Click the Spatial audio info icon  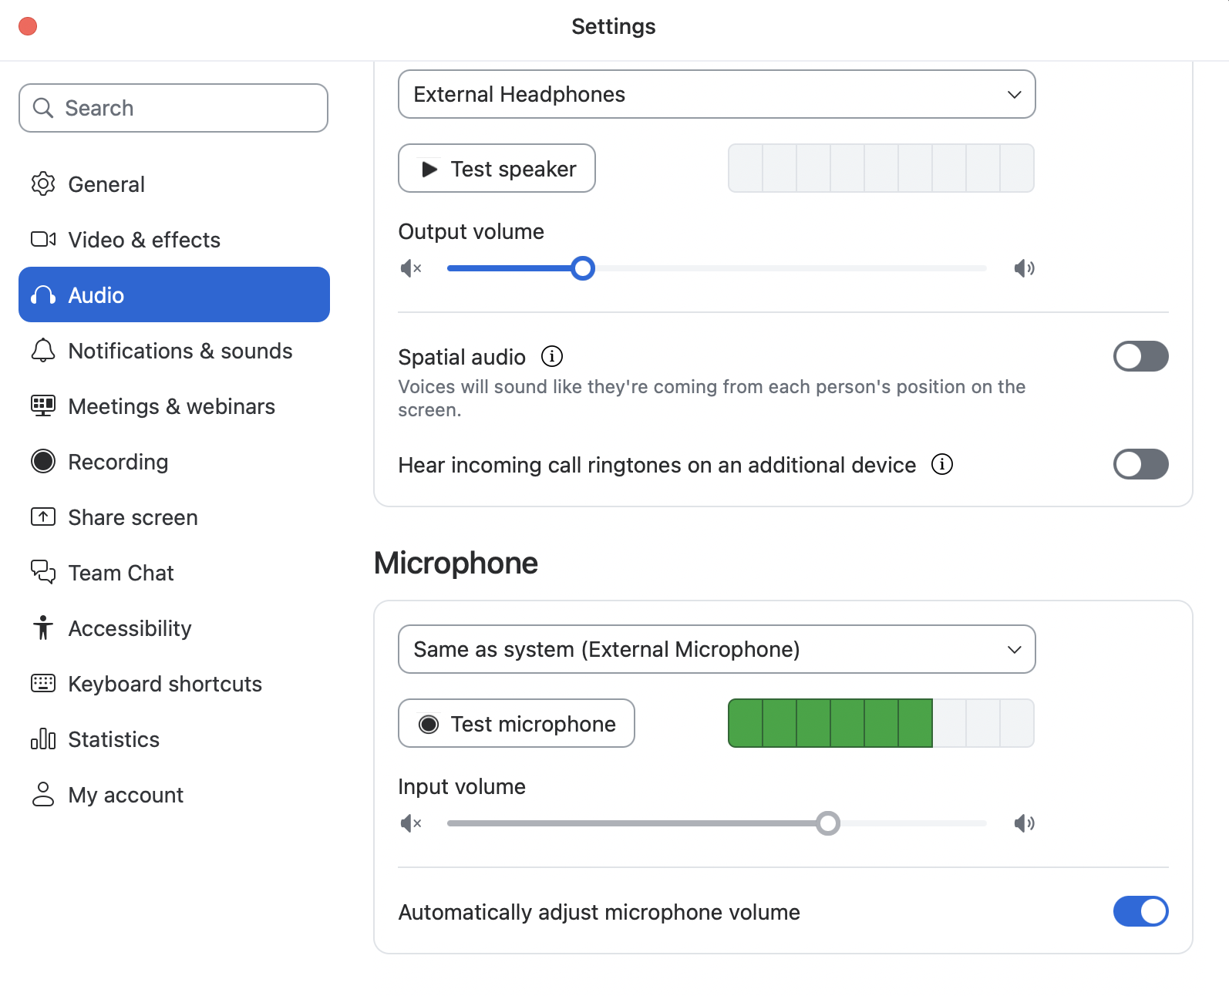coord(552,356)
